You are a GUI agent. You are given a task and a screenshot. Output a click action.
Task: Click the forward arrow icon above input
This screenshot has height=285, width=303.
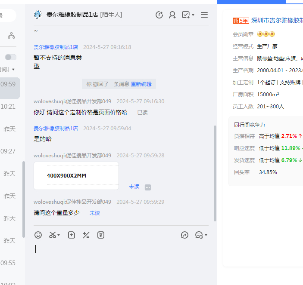(185, 235)
